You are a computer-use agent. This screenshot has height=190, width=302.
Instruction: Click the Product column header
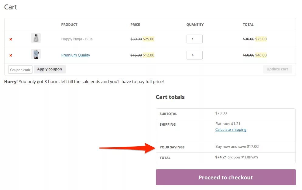tap(69, 25)
